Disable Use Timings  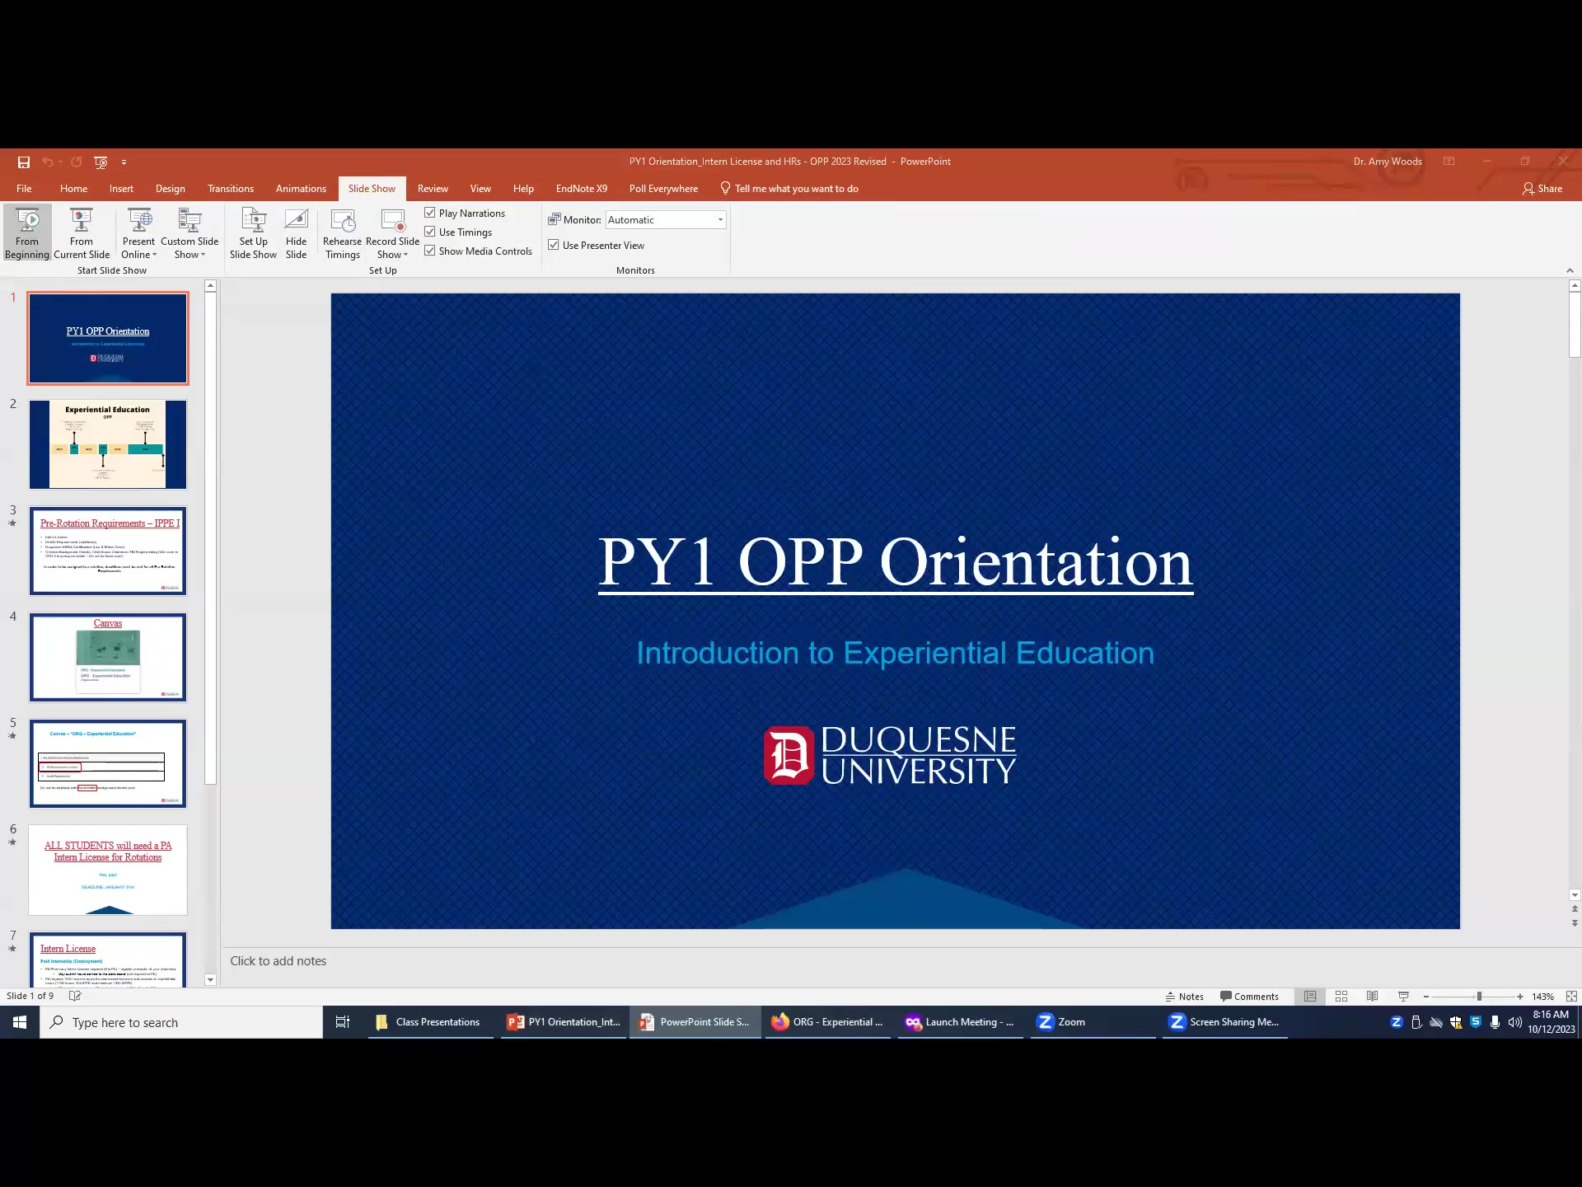pos(430,232)
